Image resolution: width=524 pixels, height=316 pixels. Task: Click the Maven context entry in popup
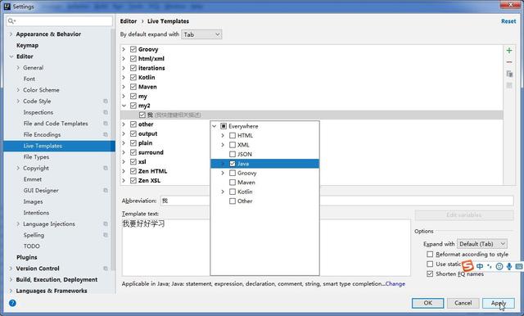(246, 183)
